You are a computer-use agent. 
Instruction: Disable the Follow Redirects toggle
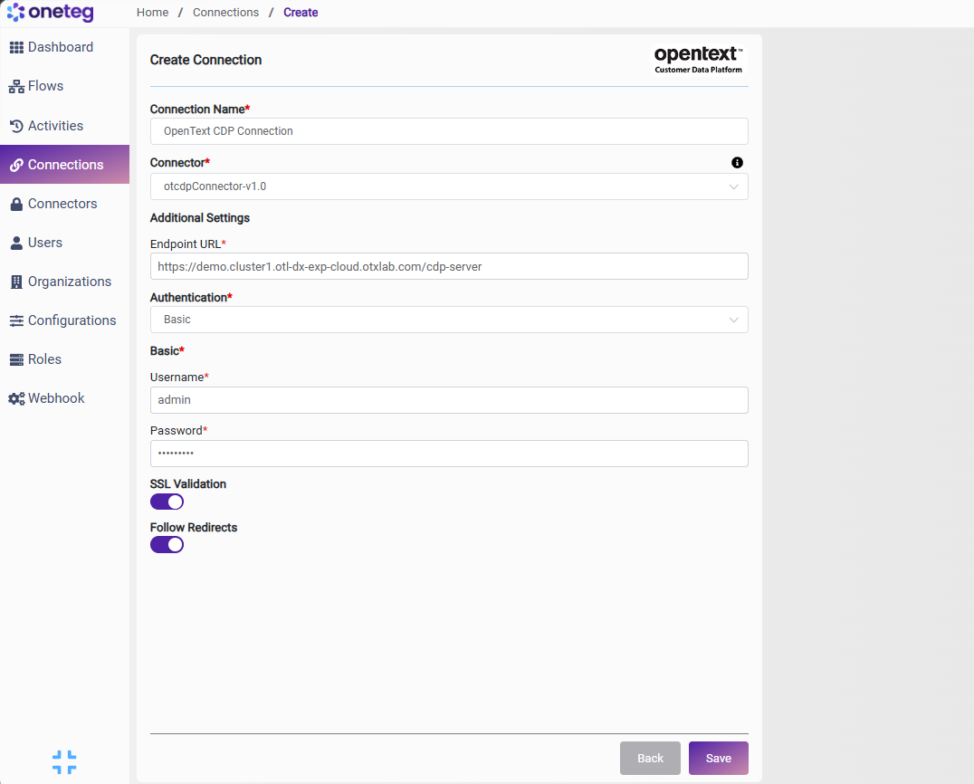coord(167,545)
